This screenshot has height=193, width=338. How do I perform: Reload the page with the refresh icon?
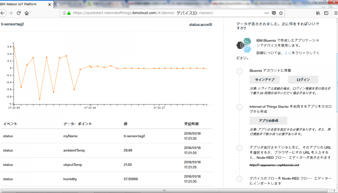pos(18,13)
